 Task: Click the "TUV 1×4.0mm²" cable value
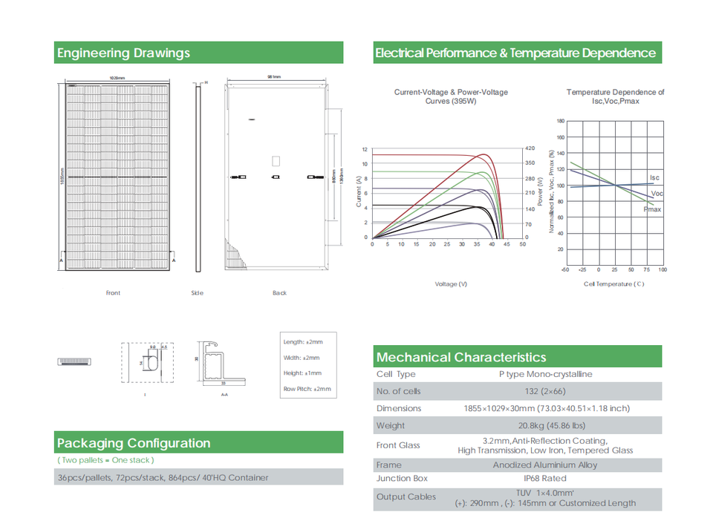545,493
